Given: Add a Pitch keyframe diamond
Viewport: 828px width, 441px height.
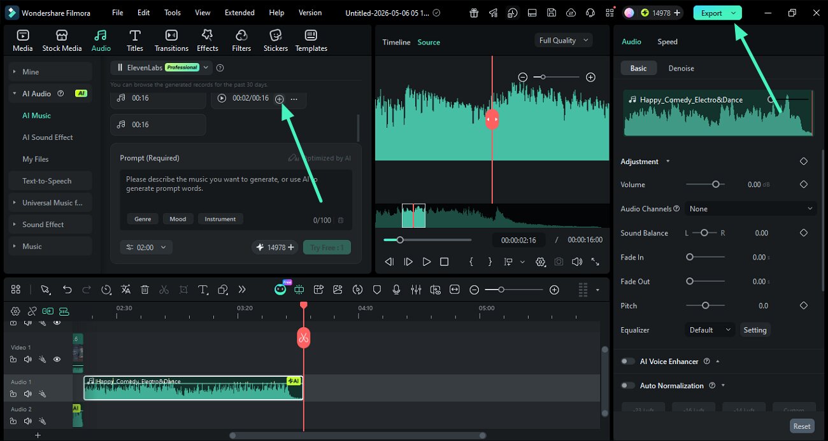Looking at the screenshot, I should [x=804, y=305].
